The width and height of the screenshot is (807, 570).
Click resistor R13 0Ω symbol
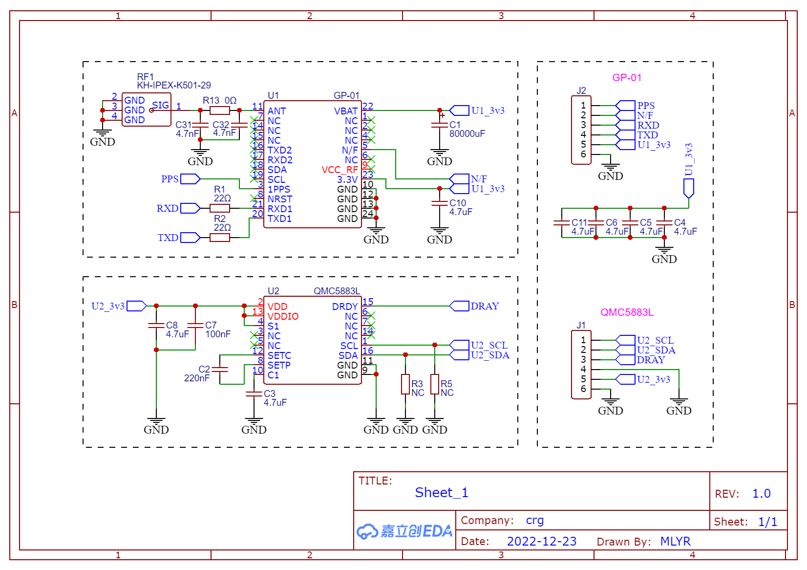(x=220, y=110)
